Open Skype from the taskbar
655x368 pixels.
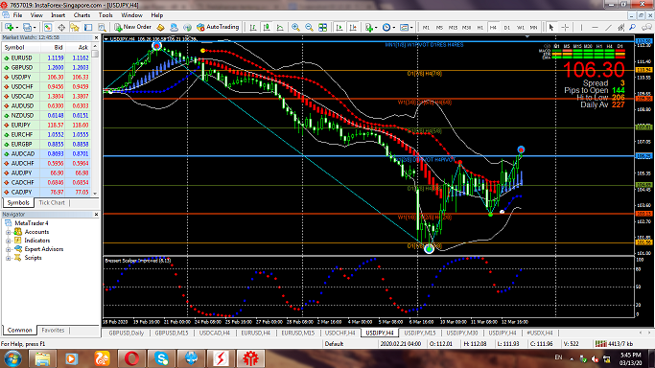point(161,358)
